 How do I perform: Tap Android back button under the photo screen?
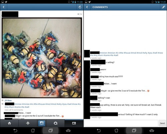(15, 130)
